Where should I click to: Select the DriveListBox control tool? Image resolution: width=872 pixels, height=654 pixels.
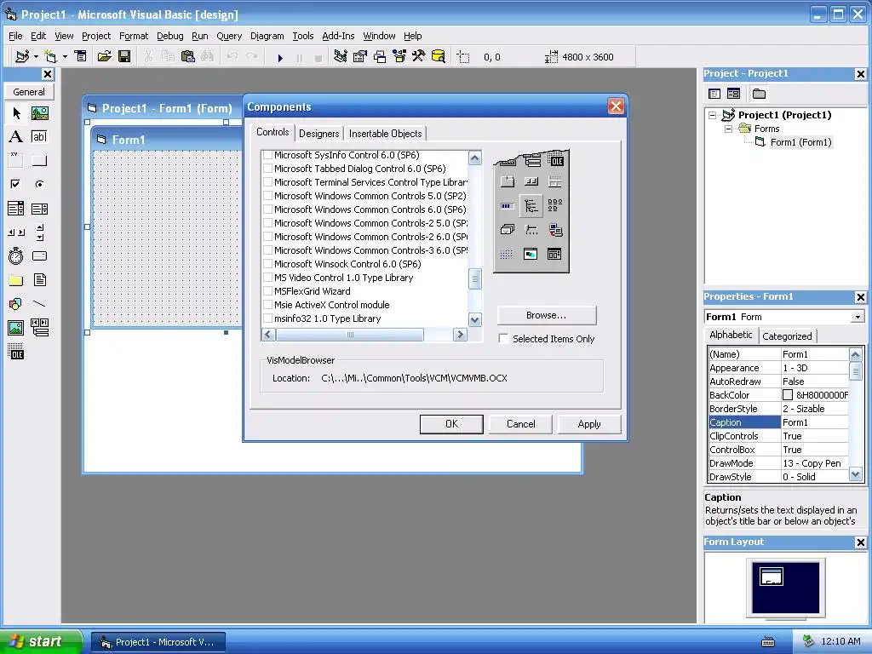[39, 255]
